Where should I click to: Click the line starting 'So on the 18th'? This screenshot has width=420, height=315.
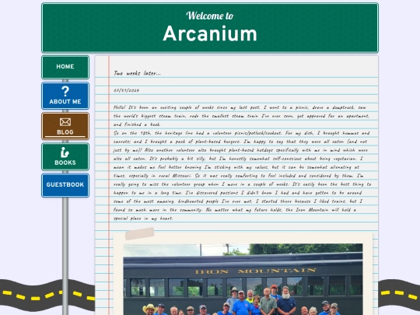tap(241, 133)
